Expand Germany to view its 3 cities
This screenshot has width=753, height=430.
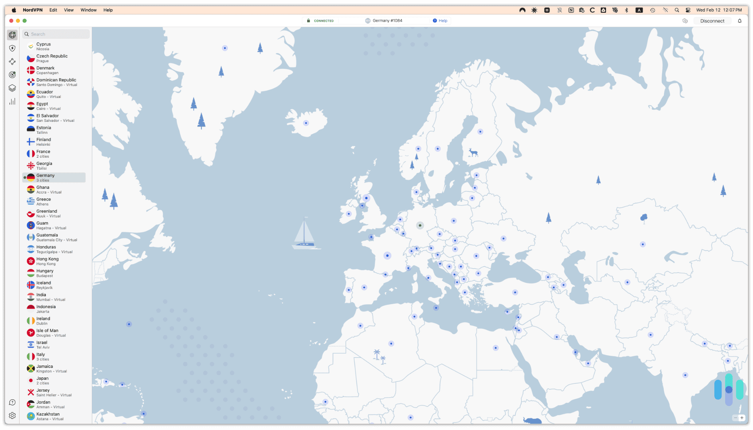pyautogui.click(x=54, y=177)
